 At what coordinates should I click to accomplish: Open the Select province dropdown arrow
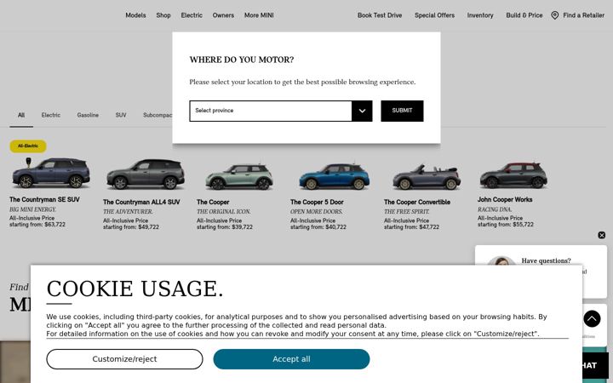(362, 111)
